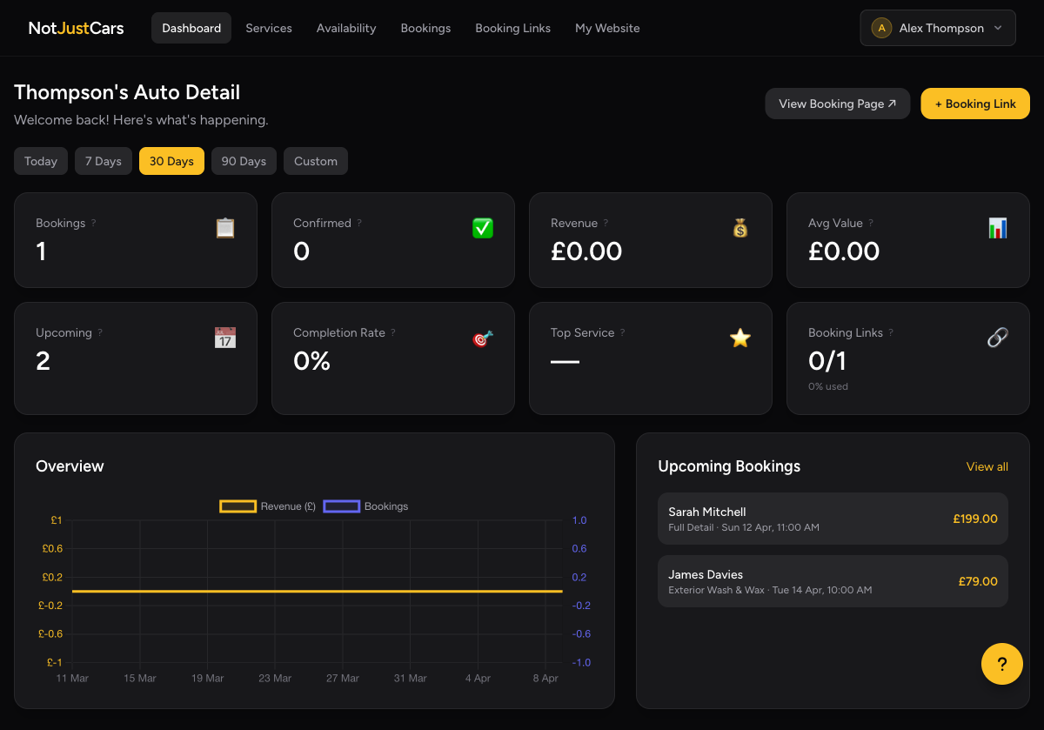
Task: Click the + Booking Link button
Action: 974,104
